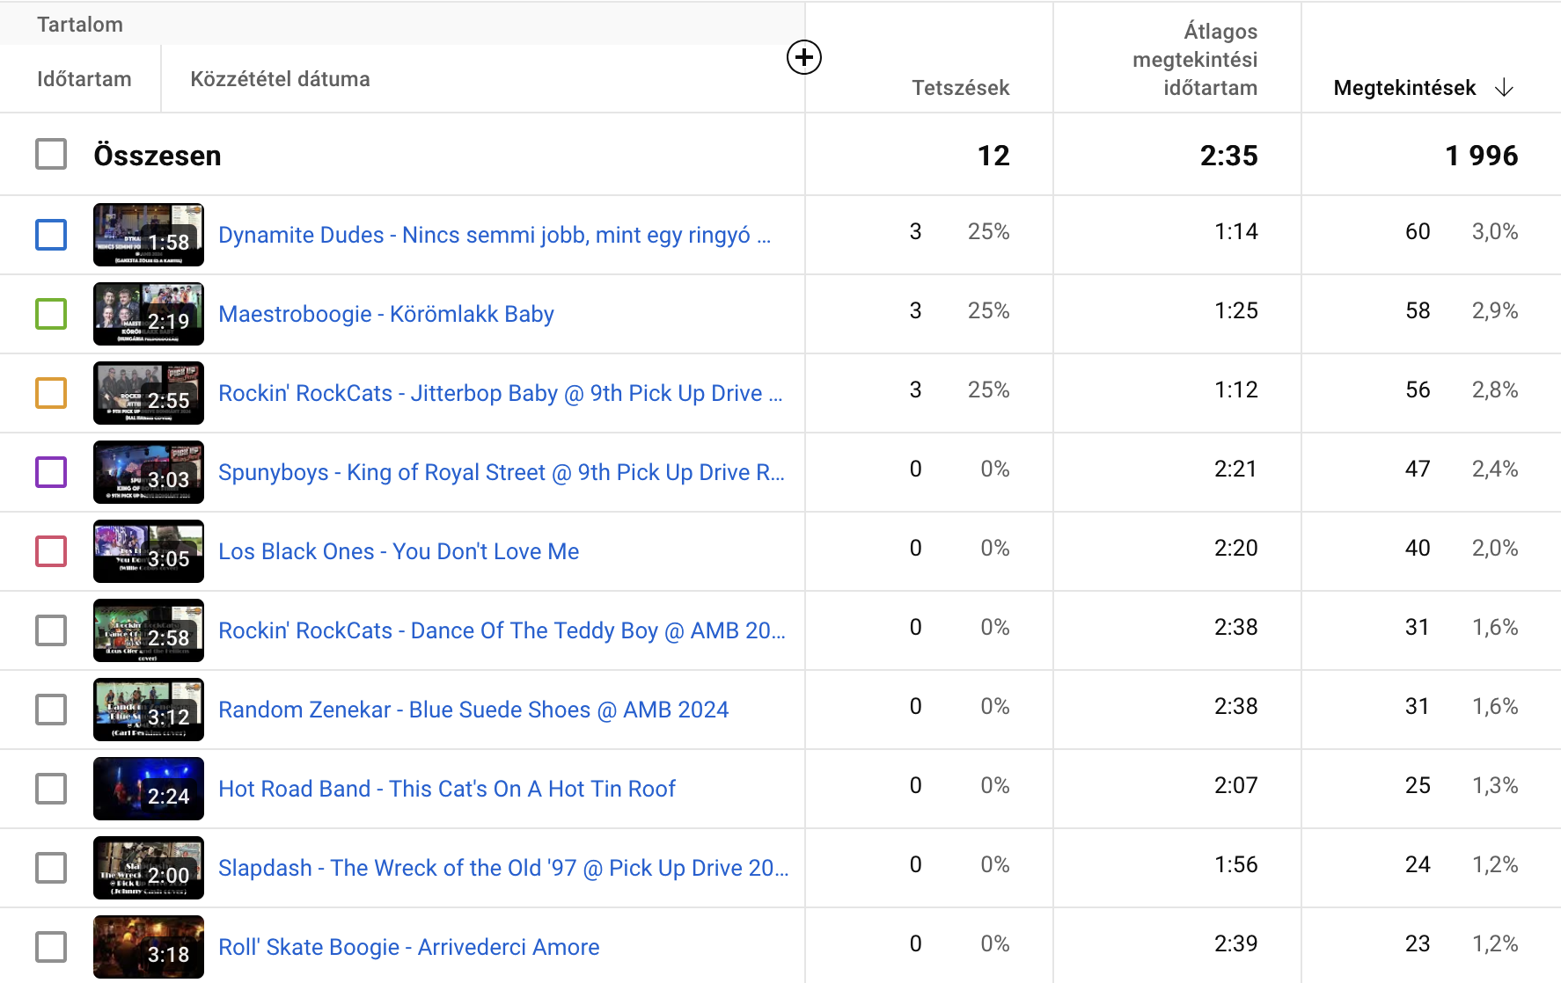1561x983 pixels.
Task: Open the Tartalom tab
Action: (x=80, y=25)
